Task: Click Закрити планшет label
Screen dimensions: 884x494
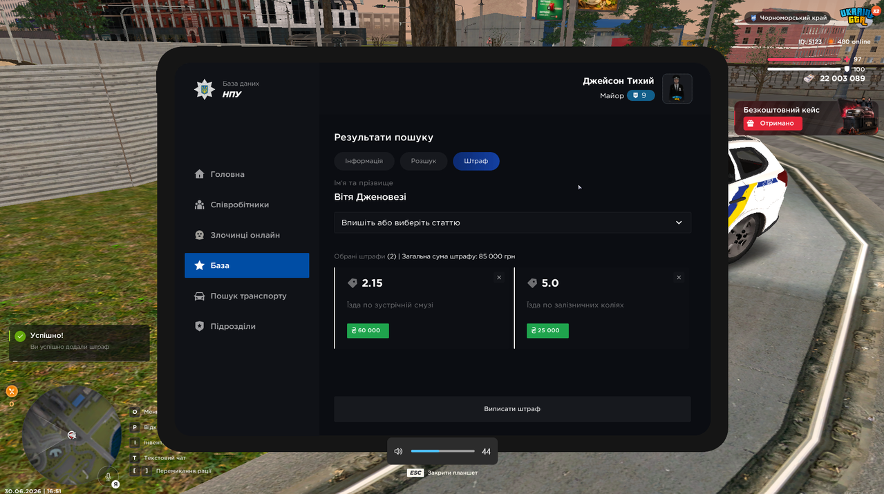Action: [x=453, y=473]
